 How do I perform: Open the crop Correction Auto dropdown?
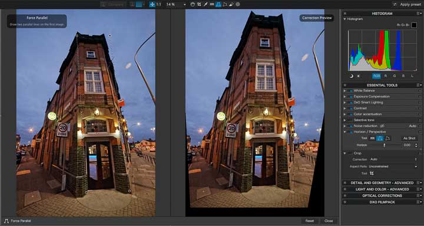point(393,159)
